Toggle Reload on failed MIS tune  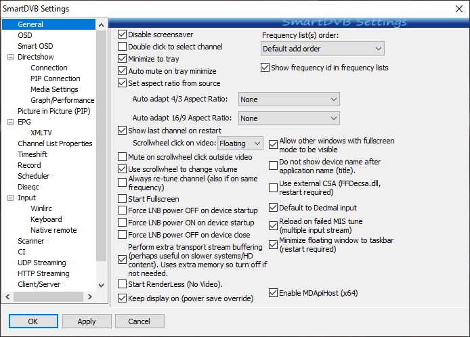pyautogui.click(x=273, y=226)
